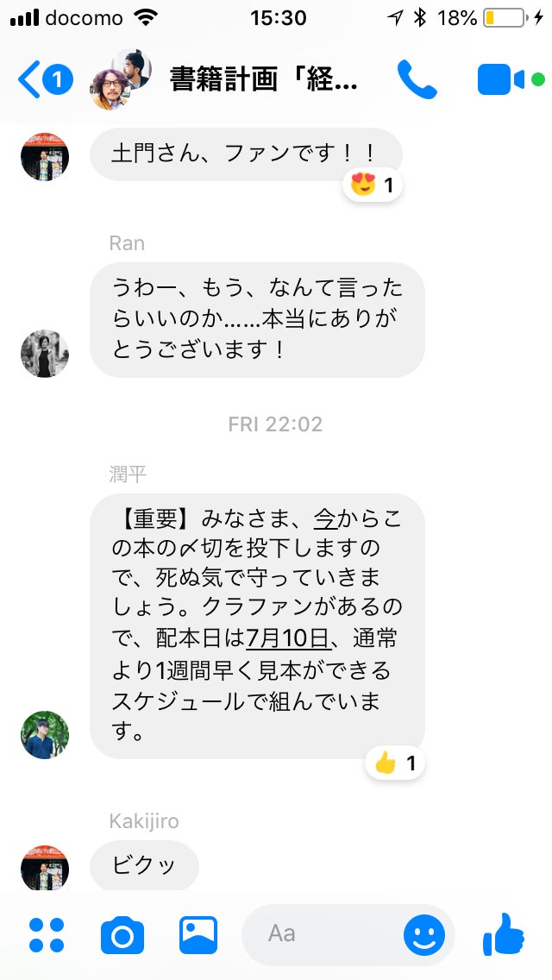Tap 潤平's profile avatar
Image resolution: width=552 pixels, height=980 pixels.
[x=45, y=735]
